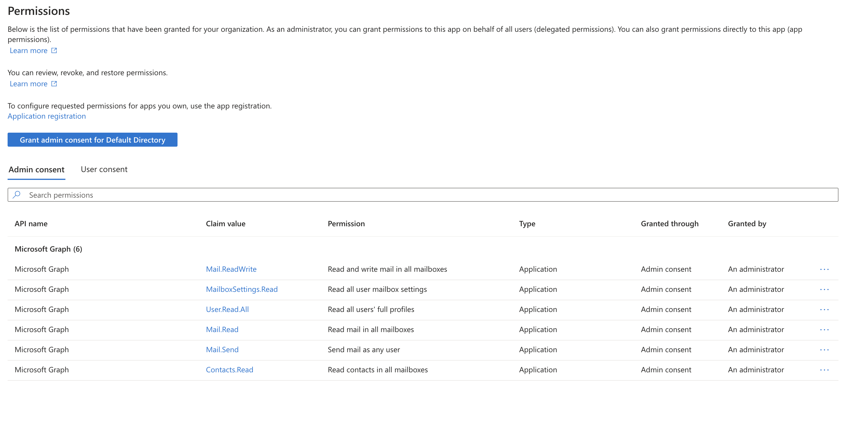The height and width of the screenshot is (421, 849).
Task: Open the User.Read.All claim value link
Action: 227,309
